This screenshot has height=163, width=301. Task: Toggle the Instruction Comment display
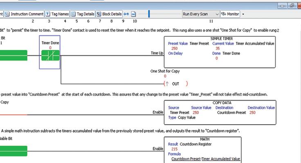coord(24,14)
